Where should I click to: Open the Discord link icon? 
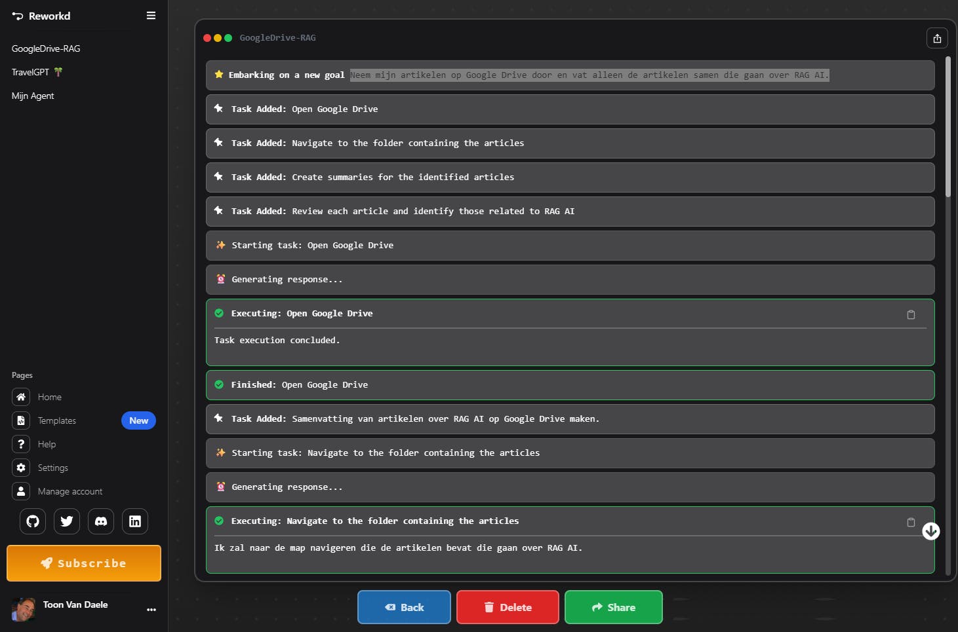coord(101,521)
